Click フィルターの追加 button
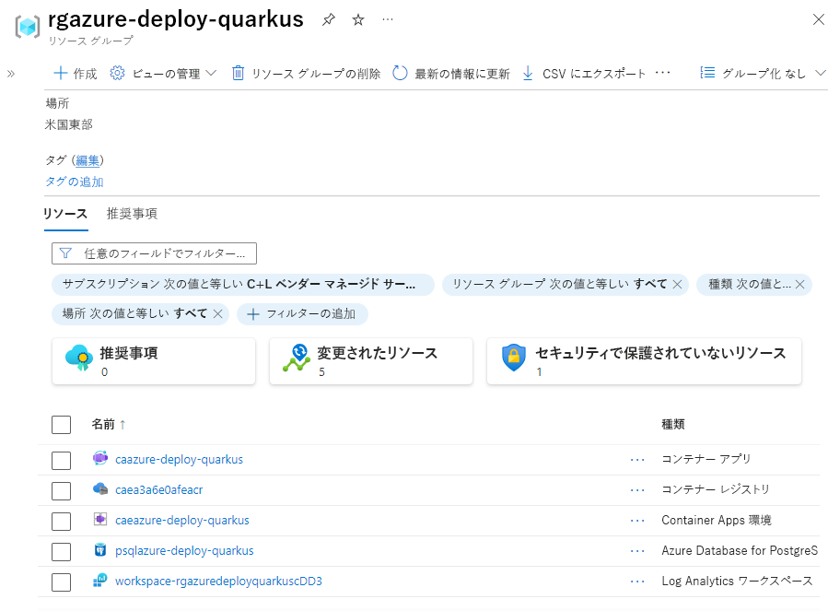The height and width of the screenshot is (611, 828). coord(302,314)
